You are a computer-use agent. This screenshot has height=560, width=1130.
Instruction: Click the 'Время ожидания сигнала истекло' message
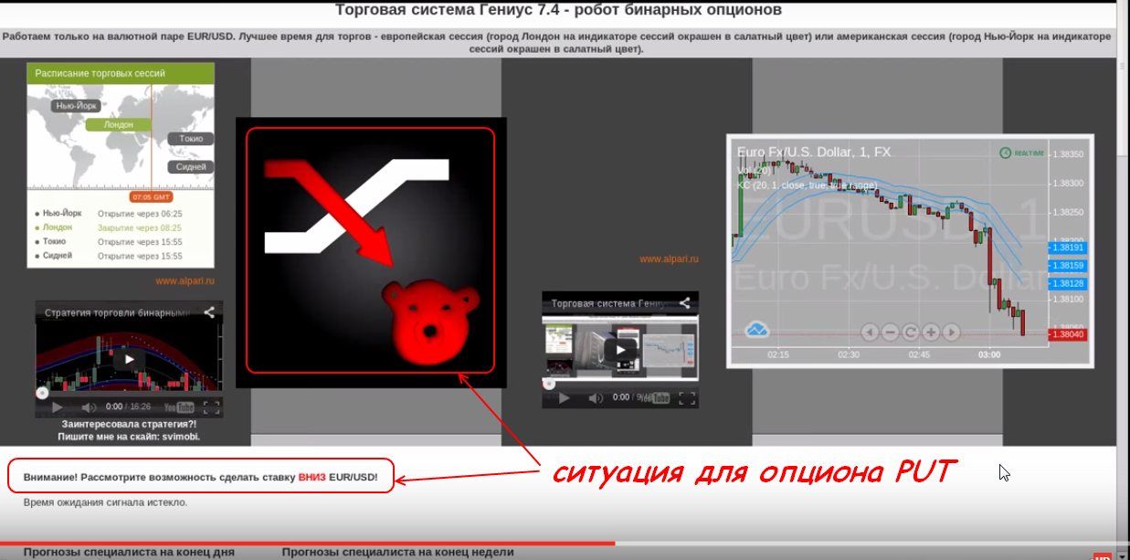click(x=105, y=502)
